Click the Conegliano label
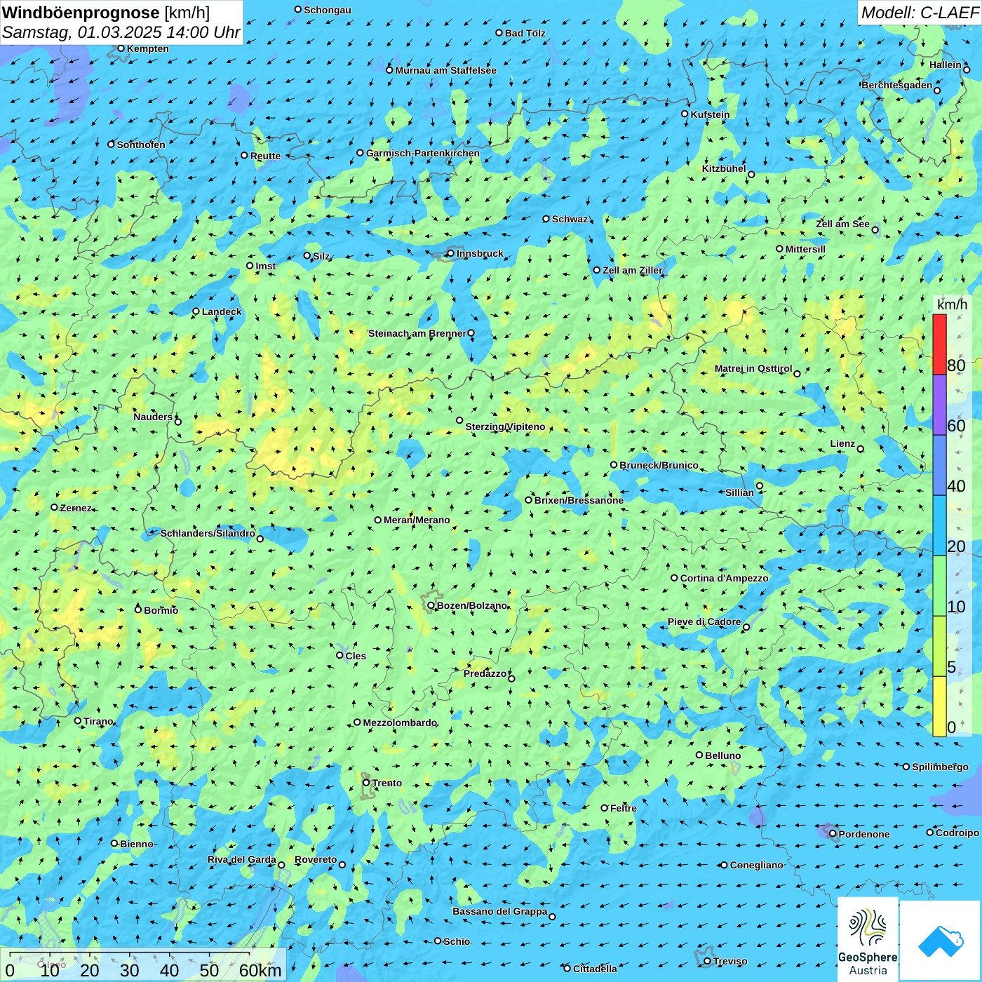This screenshot has width=982, height=982. pyautogui.click(x=756, y=865)
